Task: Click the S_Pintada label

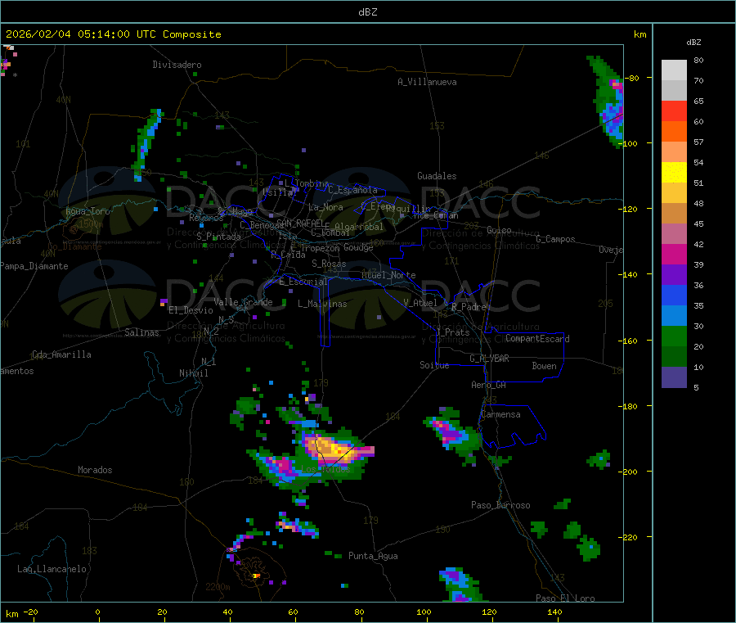Action: click(x=218, y=237)
